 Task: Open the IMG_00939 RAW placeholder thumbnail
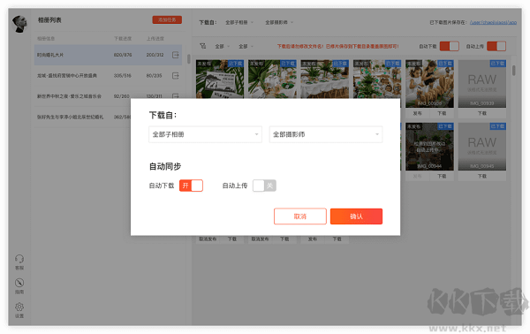coord(482,84)
